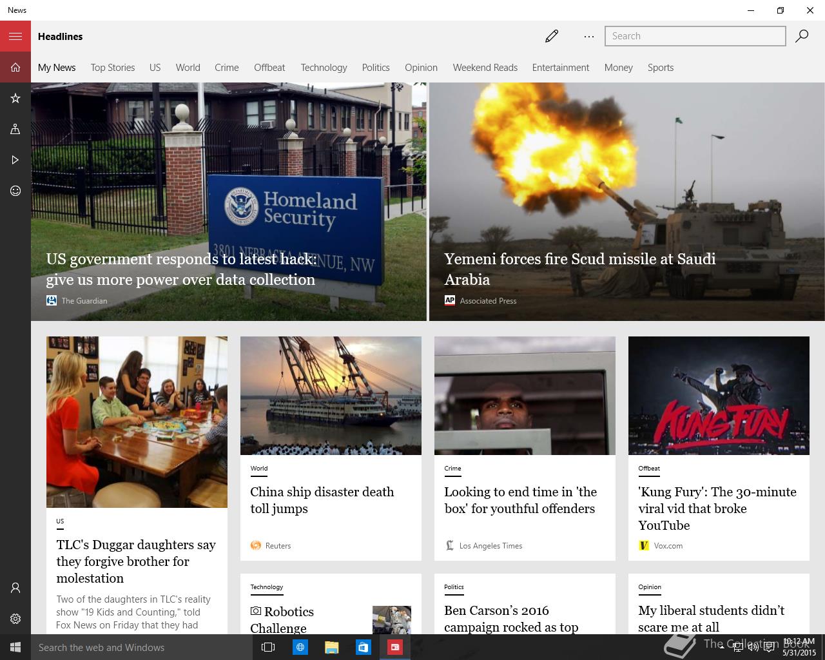Open the Videos play icon in sidebar
The width and height of the screenshot is (825, 660).
tap(15, 160)
